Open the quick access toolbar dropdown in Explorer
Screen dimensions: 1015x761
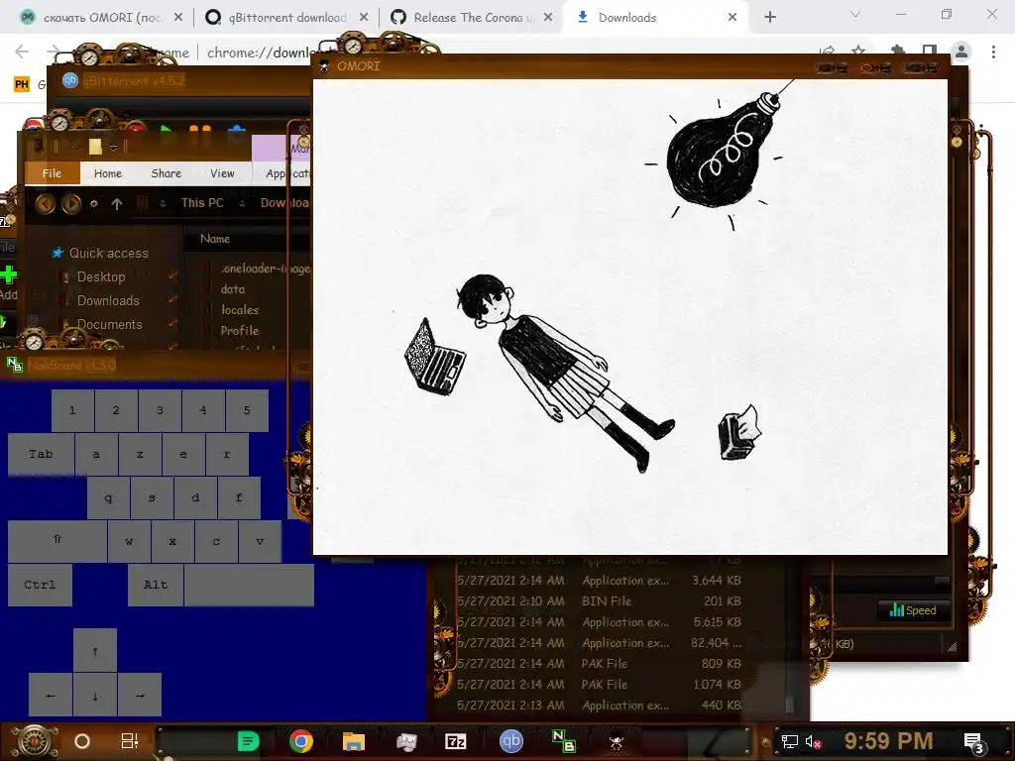(x=113, y=148)
